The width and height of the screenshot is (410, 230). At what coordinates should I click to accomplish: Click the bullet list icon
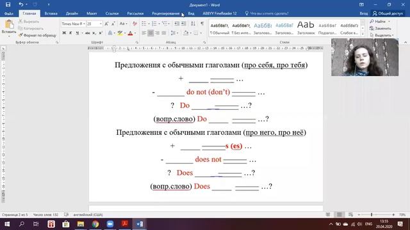[x=143, y=24]
